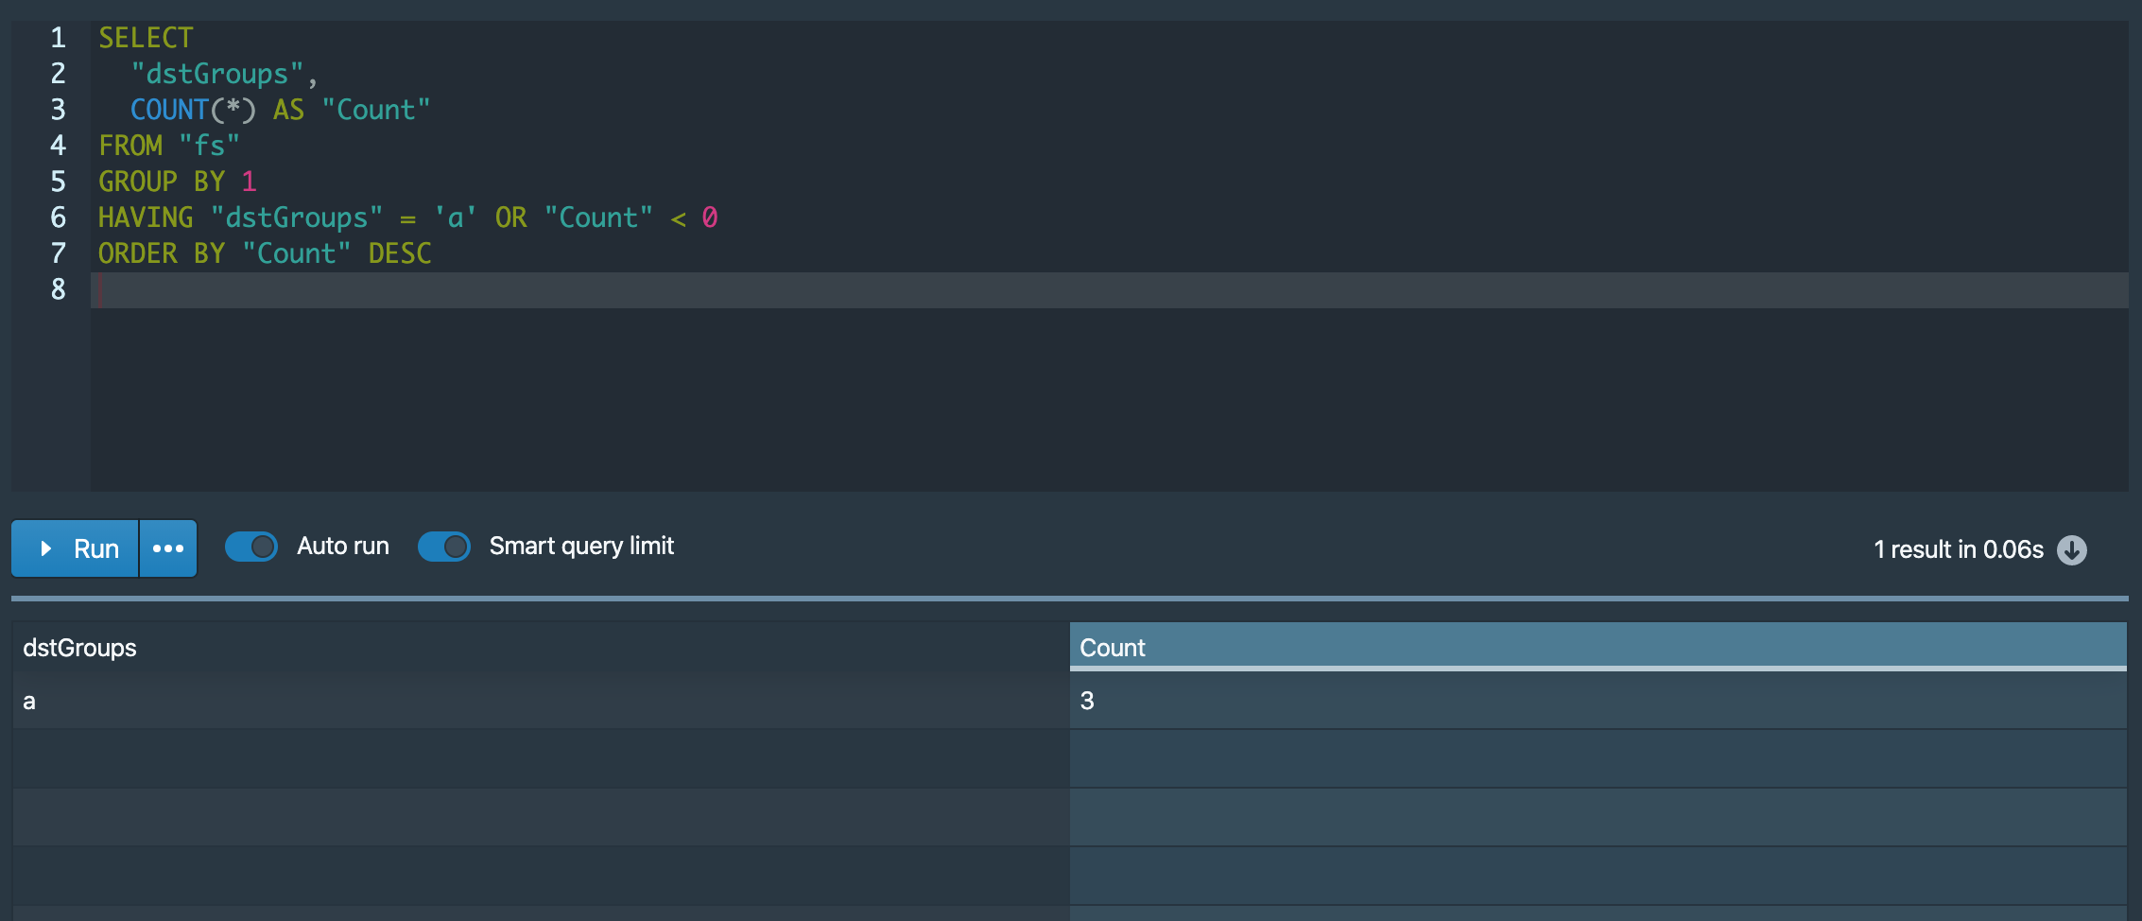Sort by the dstGroups column header
The width and height of the screenshot is (2142, 921).
541,648
